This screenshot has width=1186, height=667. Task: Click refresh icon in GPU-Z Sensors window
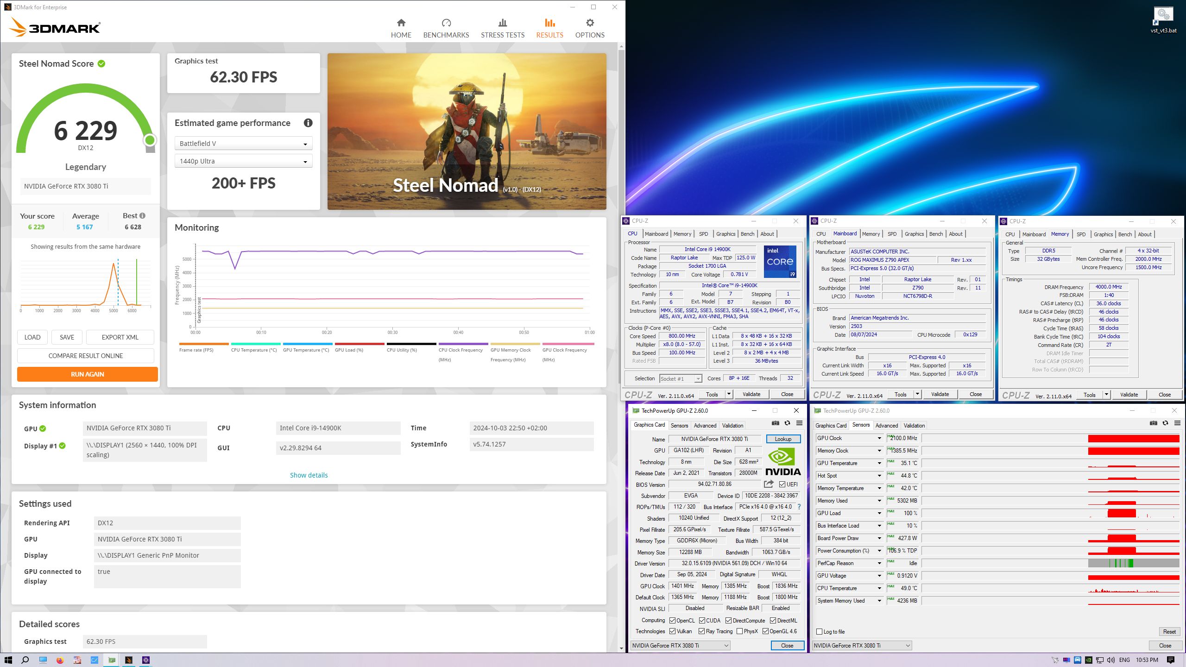tap(1165, 423)
